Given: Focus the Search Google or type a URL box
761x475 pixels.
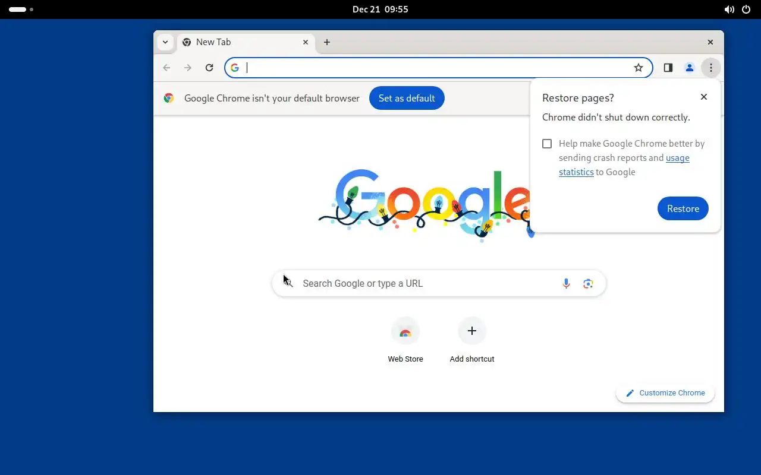Looking at the screenshot, I should (439, 284).
